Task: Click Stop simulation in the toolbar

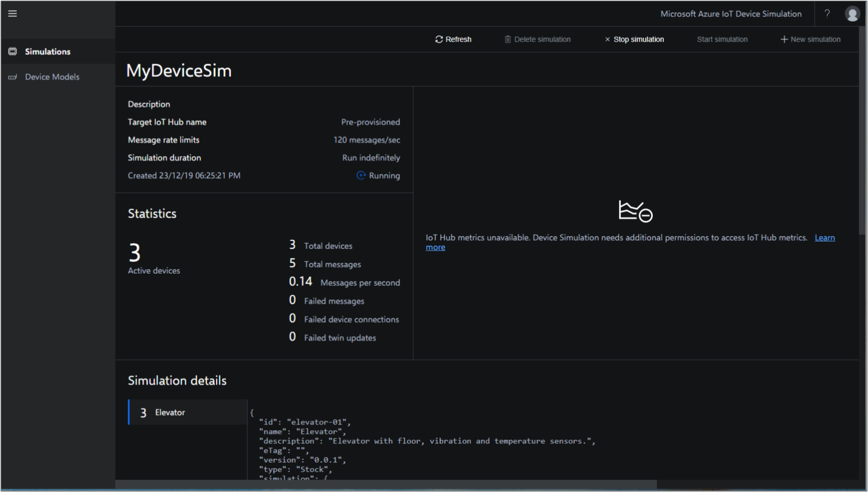Action: (x=639, y=39)
